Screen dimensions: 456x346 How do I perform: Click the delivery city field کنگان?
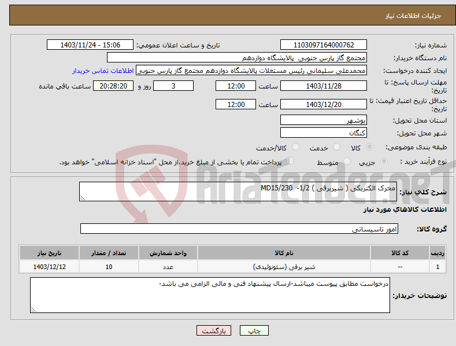click(x=324, y=133)
